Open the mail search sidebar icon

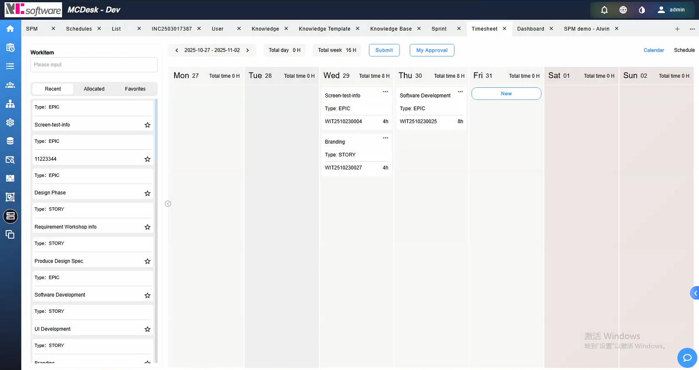click(10, 160)
